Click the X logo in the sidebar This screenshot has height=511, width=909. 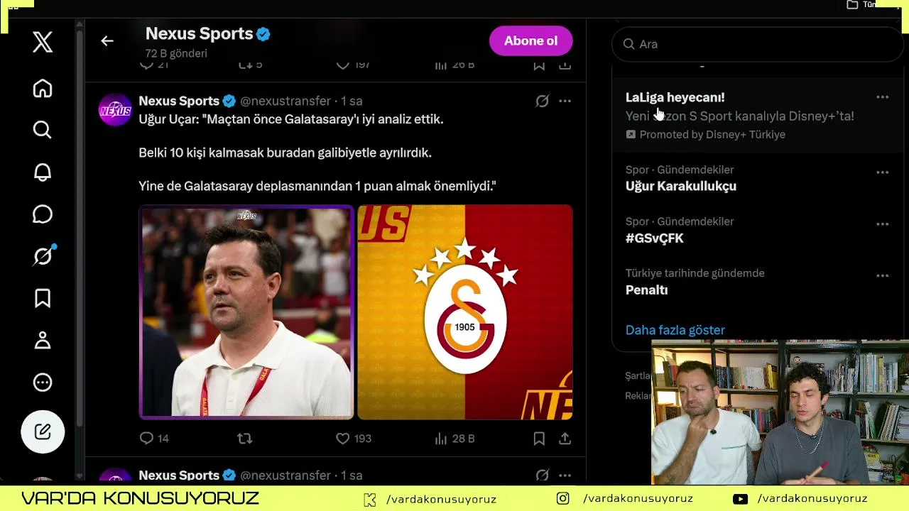click(x=43, y=43)
